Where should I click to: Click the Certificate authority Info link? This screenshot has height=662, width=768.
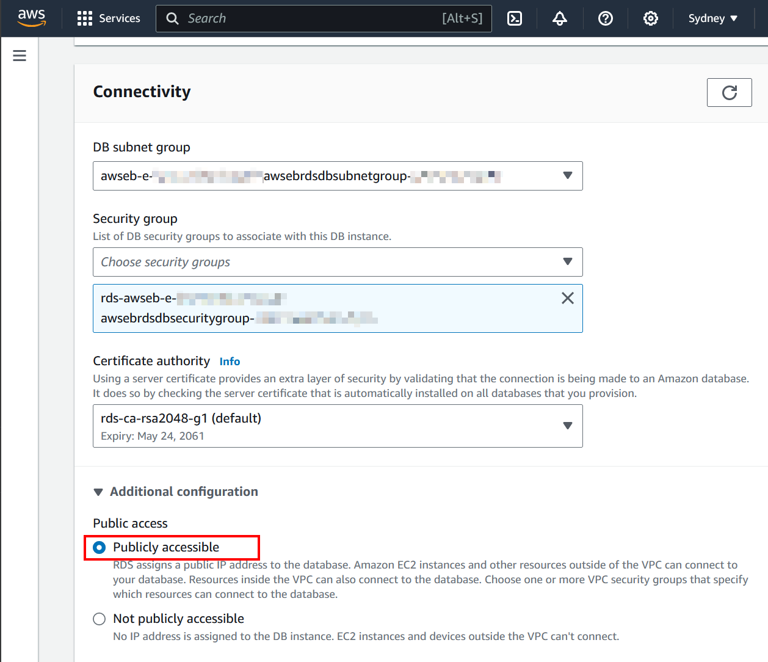click(230, 361)
